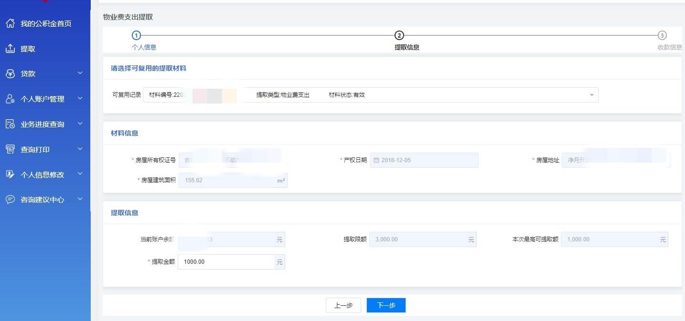Expand the 个人账户管理 submenu arrow
This screenshot has height=321, width=685.
pyautogui.click(x=80, y=99)
